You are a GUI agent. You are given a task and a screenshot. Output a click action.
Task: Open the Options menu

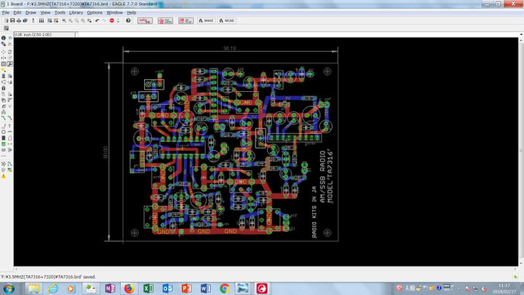(x=95, y=12)
